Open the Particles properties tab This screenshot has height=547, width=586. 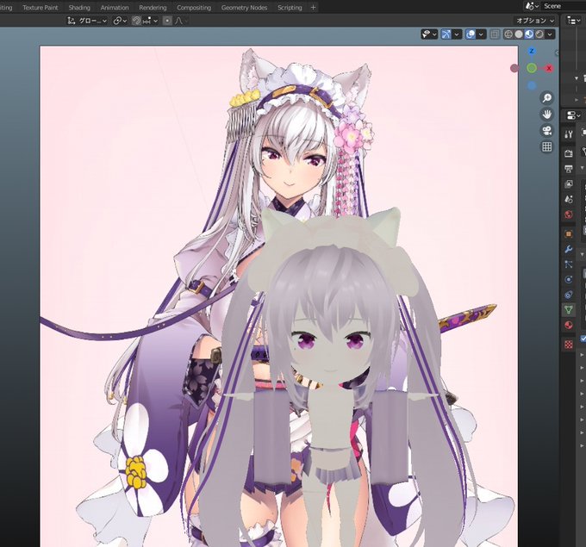(x=569, y=264)
